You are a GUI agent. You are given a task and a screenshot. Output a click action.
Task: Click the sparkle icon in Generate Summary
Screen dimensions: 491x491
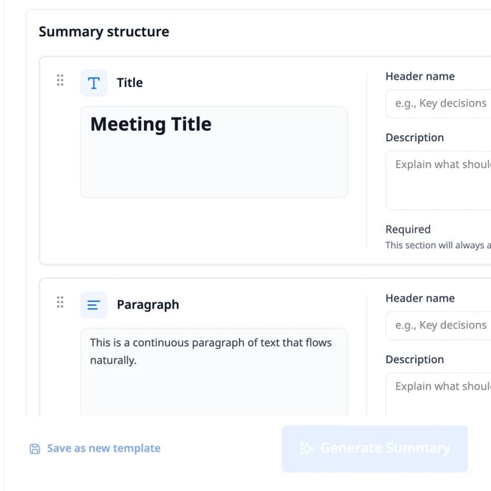pos(306,448)
